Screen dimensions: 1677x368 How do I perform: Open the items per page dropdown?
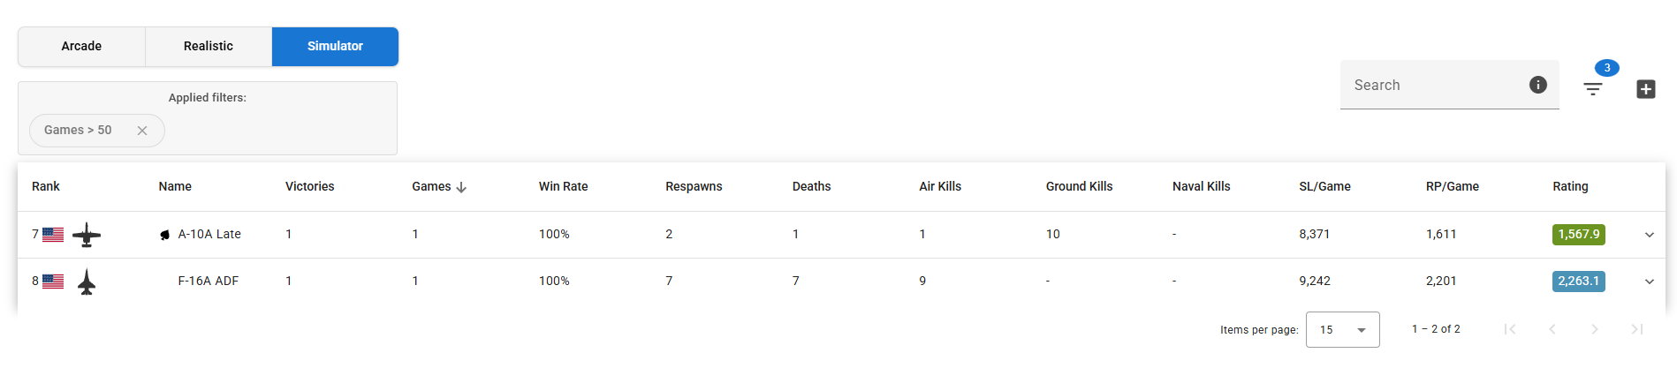1342,330
